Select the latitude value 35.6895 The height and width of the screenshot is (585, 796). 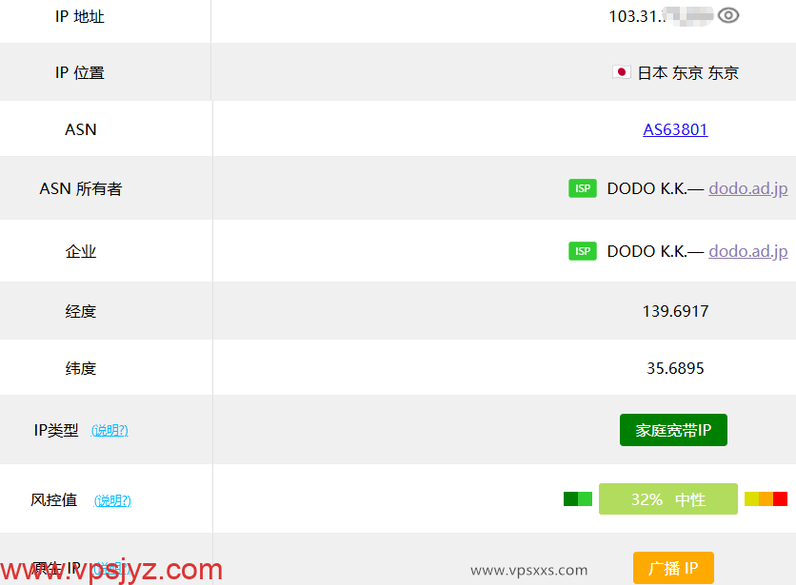pos(675,368)
